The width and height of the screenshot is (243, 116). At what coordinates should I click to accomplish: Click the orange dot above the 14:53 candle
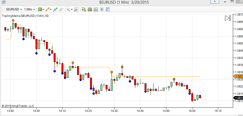(x=174, y=79)
